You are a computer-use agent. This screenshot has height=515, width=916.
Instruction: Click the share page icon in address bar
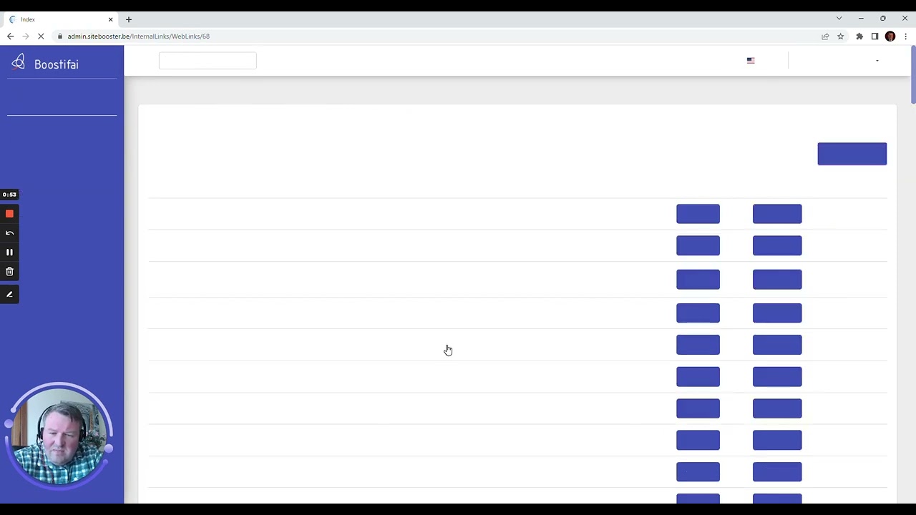tap(825, 36)
